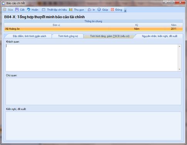Click the Giúp help label
Screen dimensions: 187x145
[105, 10]
